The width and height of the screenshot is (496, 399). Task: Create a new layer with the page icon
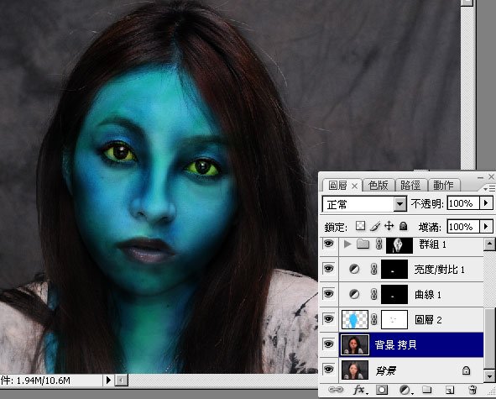450,390
